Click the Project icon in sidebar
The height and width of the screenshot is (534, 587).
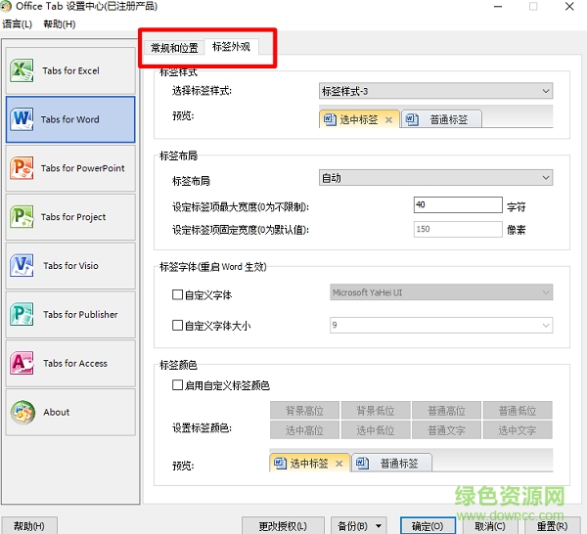click(x=22, y=217)
